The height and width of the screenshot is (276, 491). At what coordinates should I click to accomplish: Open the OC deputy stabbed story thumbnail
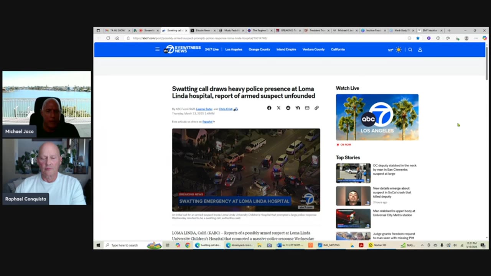point(353,173)
